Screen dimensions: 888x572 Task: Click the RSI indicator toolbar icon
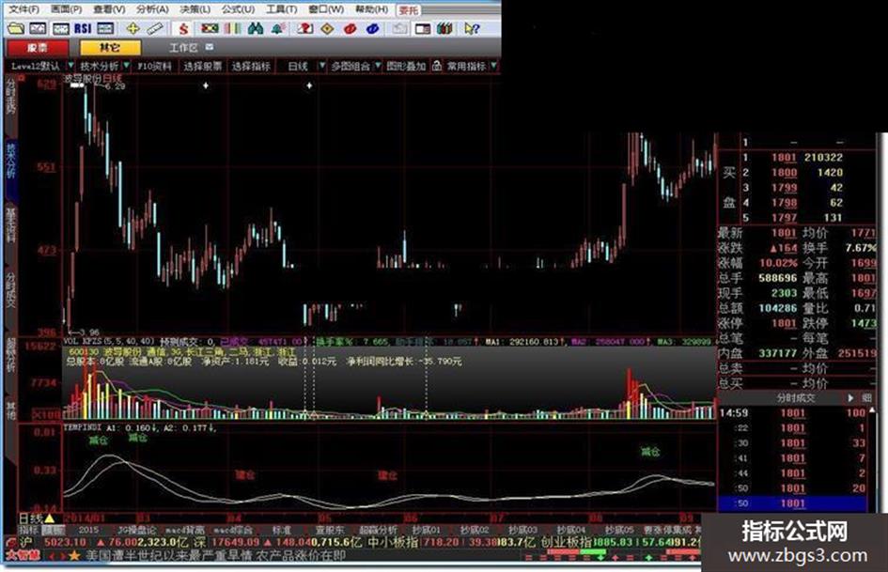[x=83, y=28]
